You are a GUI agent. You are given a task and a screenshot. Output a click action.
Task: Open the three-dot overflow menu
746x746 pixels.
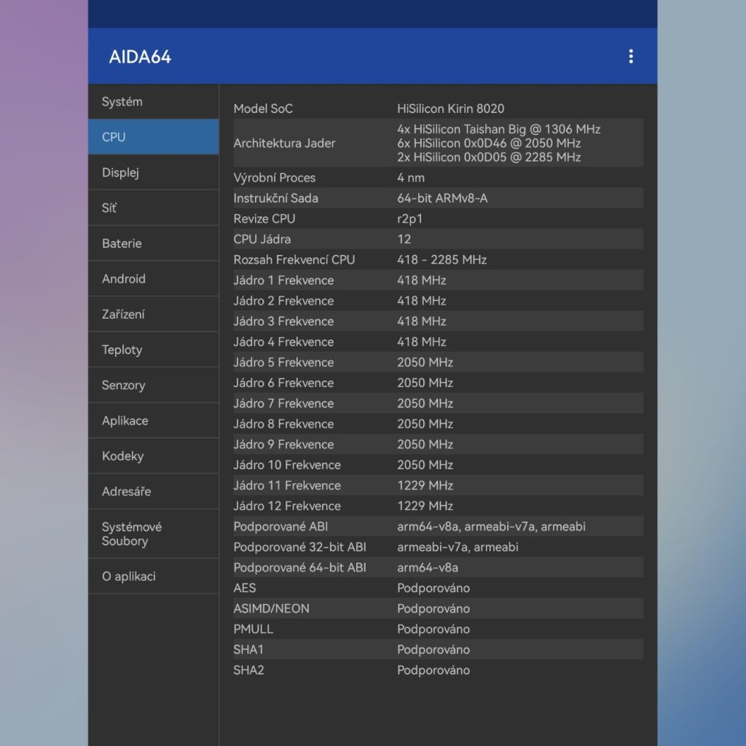[630, 56]
